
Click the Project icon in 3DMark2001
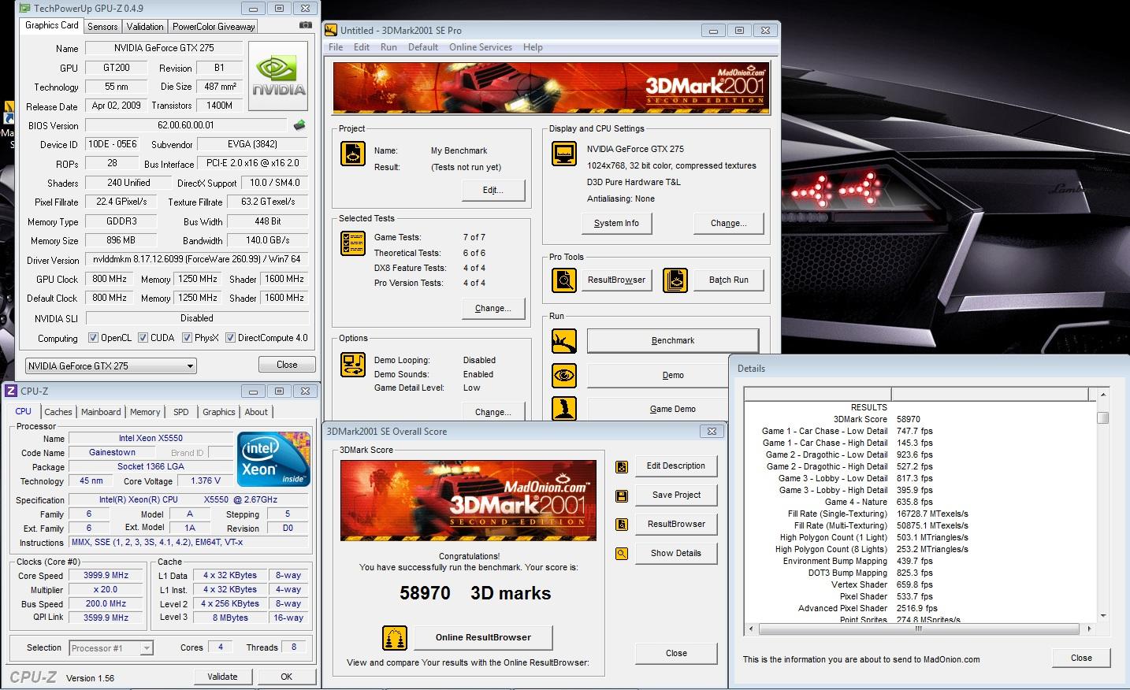click(x=353, y=154)
